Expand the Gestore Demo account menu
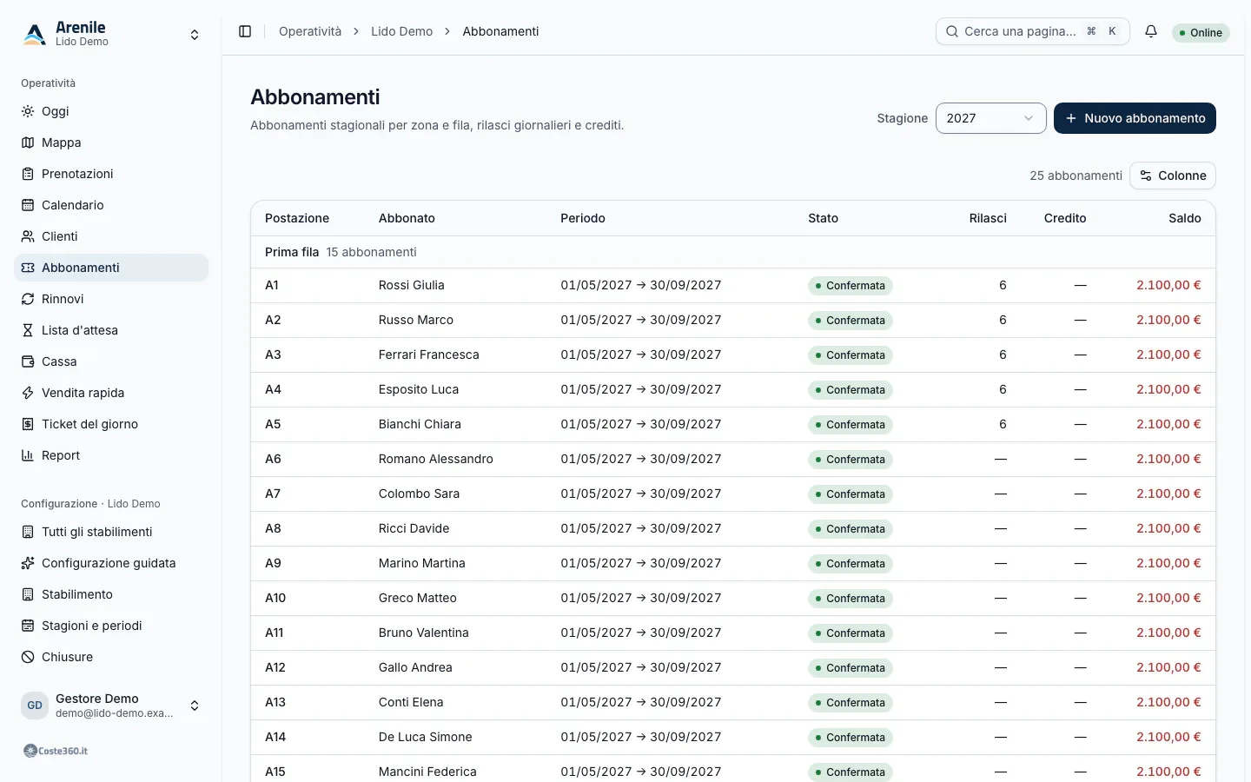Viewport: 1251px width, 782px height. point(111,706)
